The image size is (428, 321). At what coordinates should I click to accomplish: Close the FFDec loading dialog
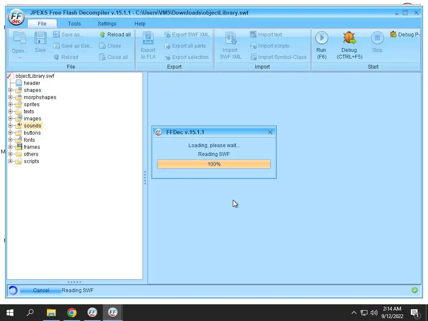pyautogui.click(x=270, y=132)
